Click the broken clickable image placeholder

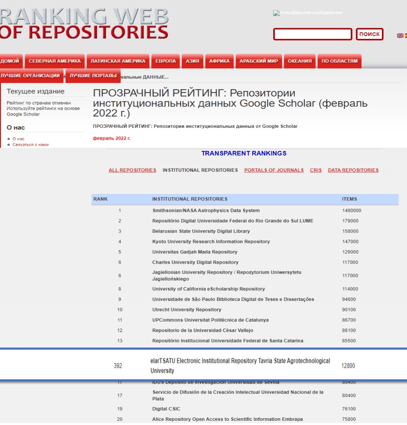[x=307, y=13]
